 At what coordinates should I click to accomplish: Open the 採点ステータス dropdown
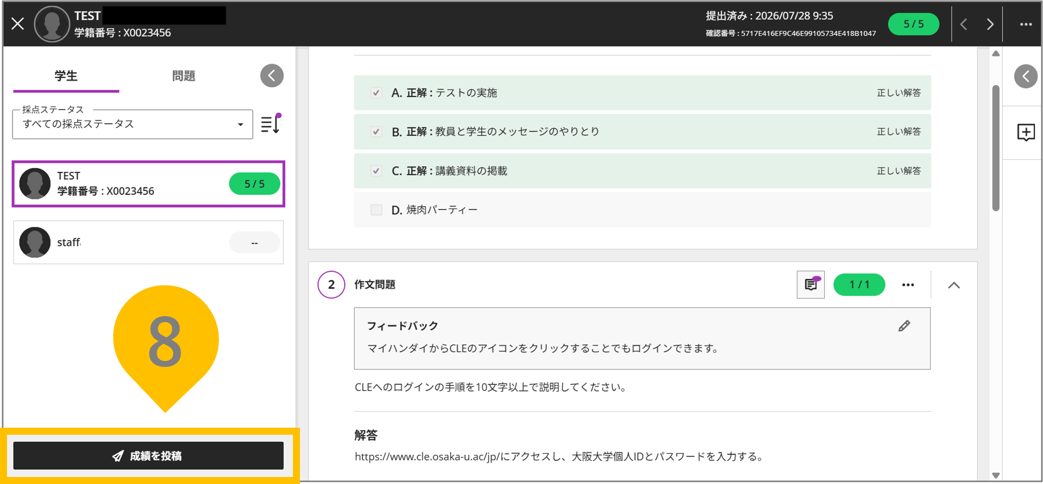click(133, 124)
